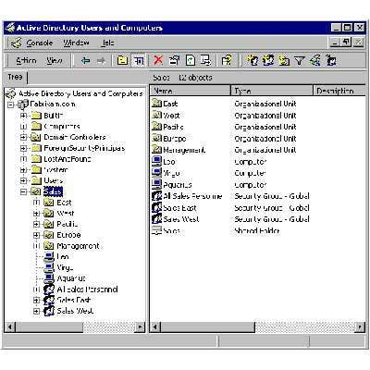This screenshot has width=370, height=370.
Task: Click the Up one level folder icon
Action: click(122, 60)
